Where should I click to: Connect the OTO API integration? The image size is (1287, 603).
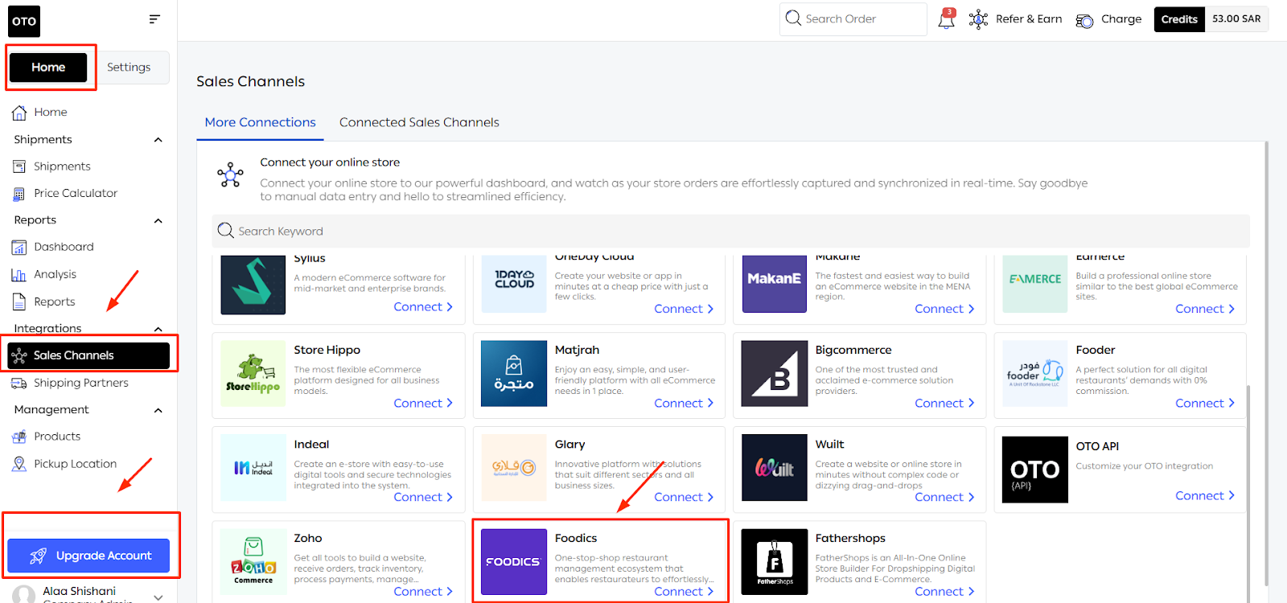click(x=1205, y=495)
